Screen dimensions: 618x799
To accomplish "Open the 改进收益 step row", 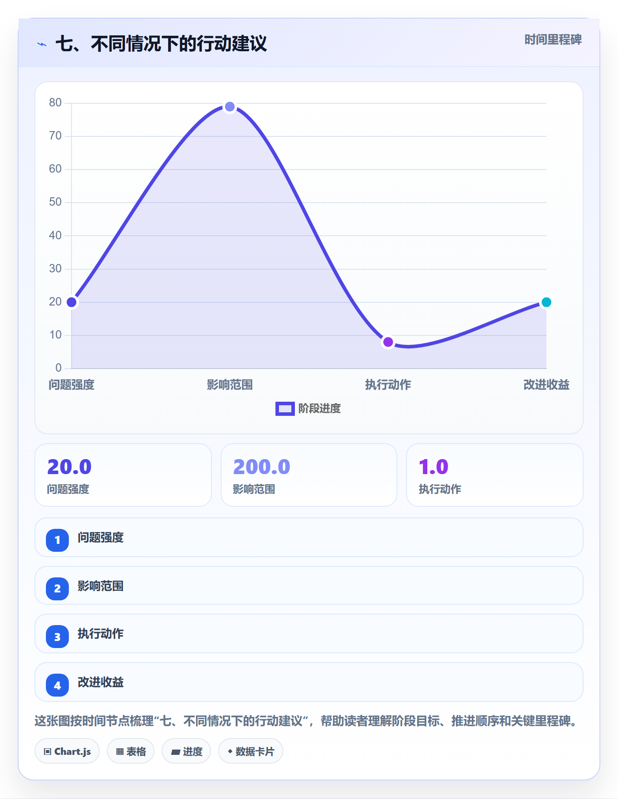I will (309, 682).
